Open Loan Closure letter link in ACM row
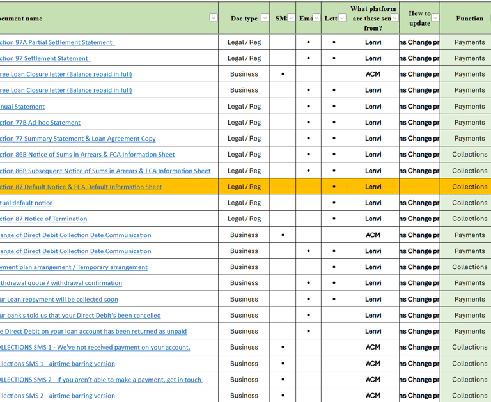491x402 pixels. tap(66, 74)
